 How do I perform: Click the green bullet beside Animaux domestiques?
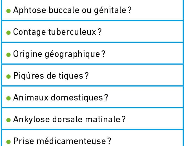tap(8, 98)
